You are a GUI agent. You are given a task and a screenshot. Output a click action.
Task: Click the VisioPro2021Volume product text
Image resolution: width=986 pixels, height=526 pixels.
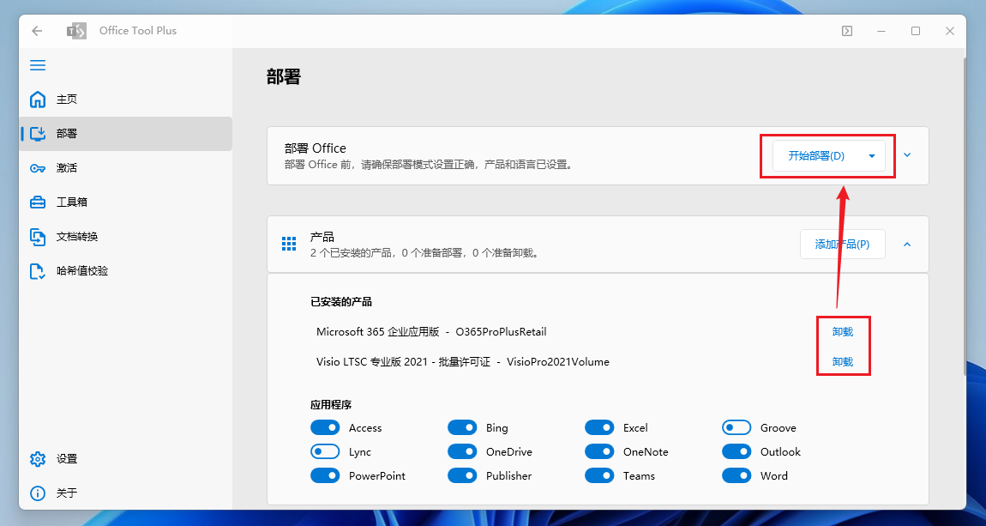(558, 362)
